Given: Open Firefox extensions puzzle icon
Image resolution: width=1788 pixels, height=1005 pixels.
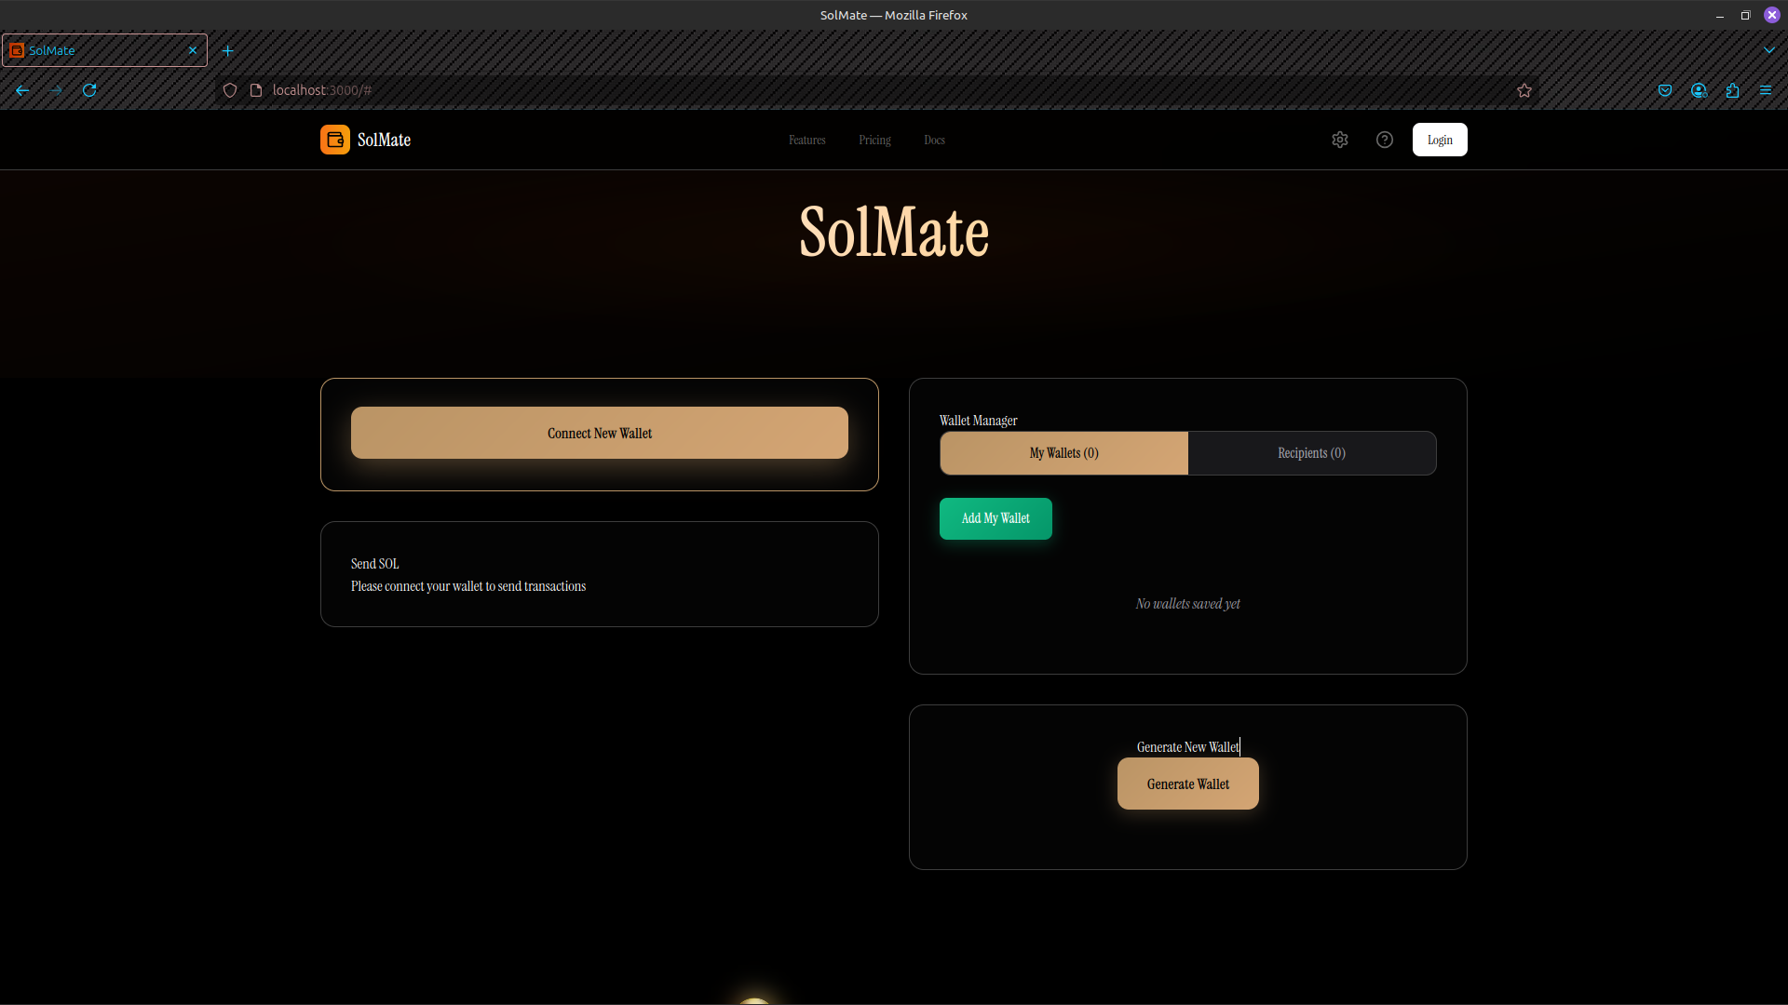Looking at the screenshot, I should (x=1732, y=90).
